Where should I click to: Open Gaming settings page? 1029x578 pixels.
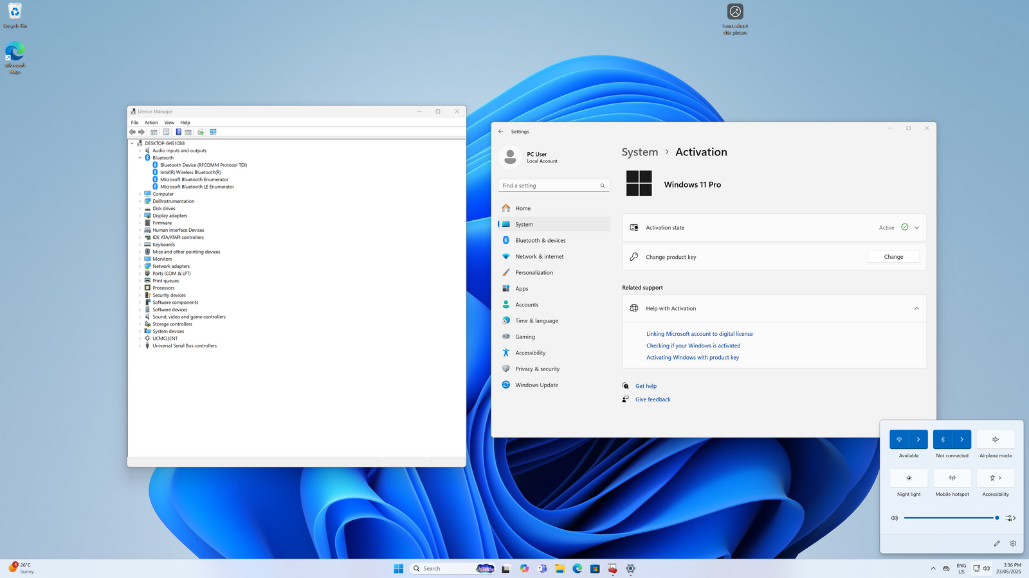click(554, 337)
